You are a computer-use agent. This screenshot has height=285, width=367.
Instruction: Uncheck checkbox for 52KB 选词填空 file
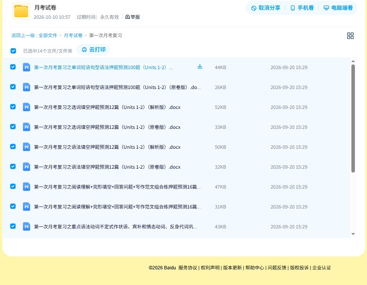pos(13,107)
